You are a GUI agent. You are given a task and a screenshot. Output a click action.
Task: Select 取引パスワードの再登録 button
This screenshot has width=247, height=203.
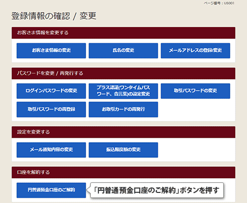click(x=51, y=110)
